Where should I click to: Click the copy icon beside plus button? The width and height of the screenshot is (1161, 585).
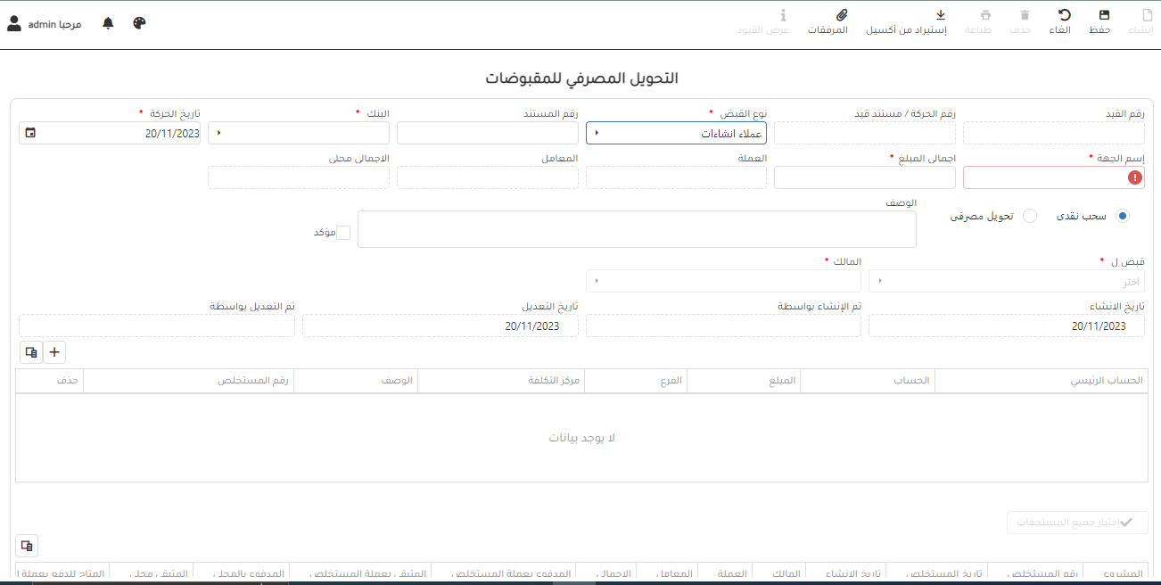pos(31,352)
